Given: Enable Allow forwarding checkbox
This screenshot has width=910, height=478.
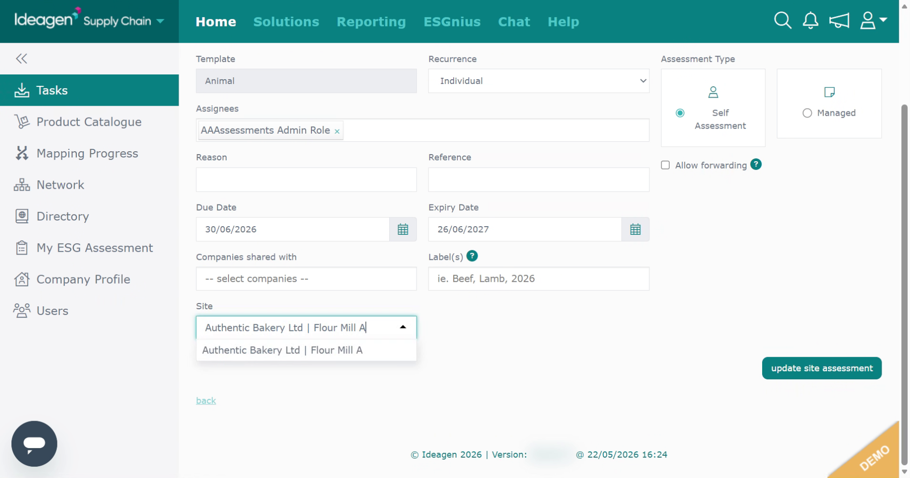Looking at the screenshot, I should pyautogui.click(x=665, y=165).
